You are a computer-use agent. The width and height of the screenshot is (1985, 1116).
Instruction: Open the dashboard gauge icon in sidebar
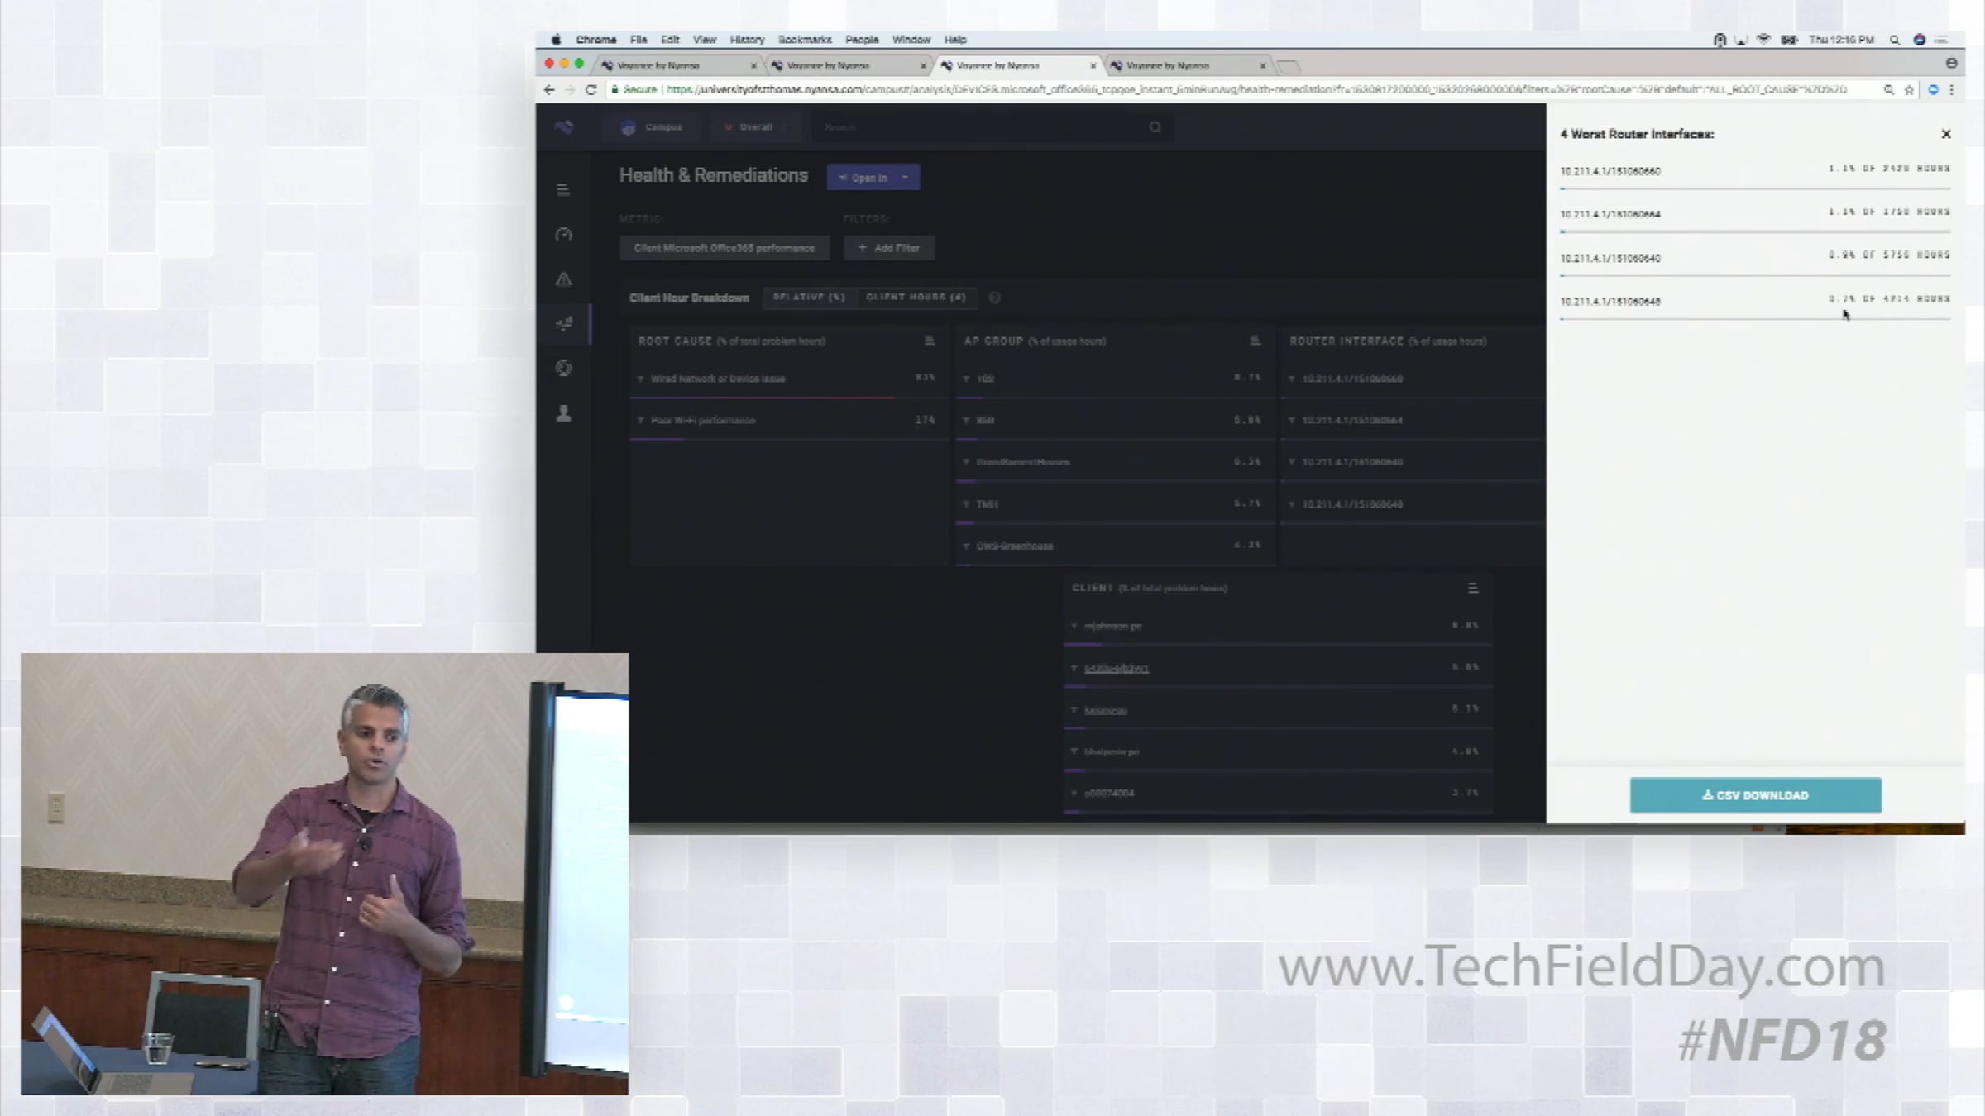click(564, 235)
